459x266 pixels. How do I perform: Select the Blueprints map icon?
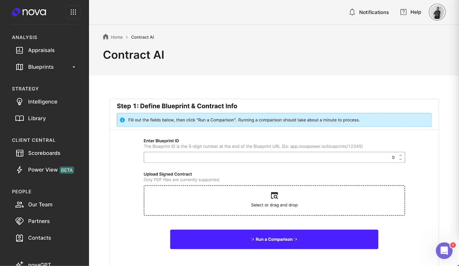(x=19, y=67)
